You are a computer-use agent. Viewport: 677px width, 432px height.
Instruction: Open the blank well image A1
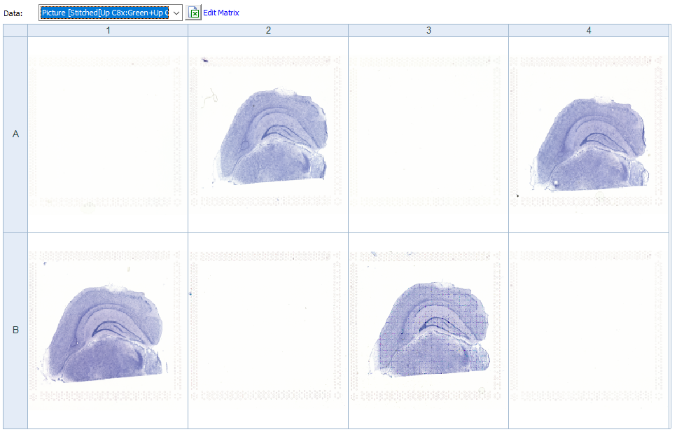108,134
